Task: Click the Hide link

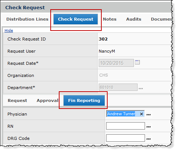Action: (x=9, y=30)
